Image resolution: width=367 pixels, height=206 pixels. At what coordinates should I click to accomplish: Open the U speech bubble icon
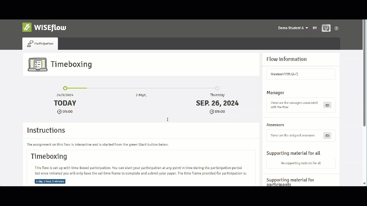point(326,28)
